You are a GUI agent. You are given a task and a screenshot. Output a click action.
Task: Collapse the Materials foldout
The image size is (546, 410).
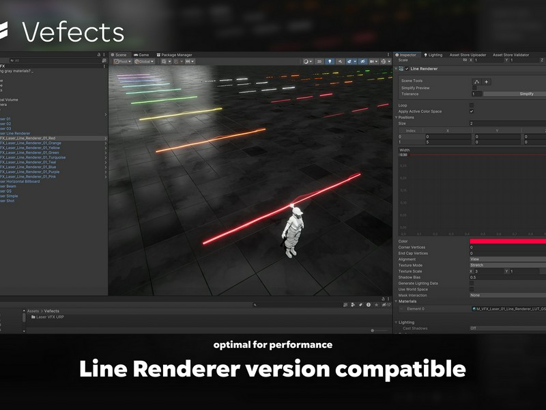pyautogui.click(x=397, y=301)
